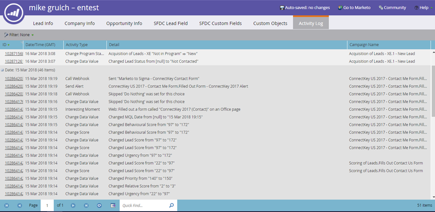
Task: Open the activity ID link for Send Alert row
Action: 14,86
